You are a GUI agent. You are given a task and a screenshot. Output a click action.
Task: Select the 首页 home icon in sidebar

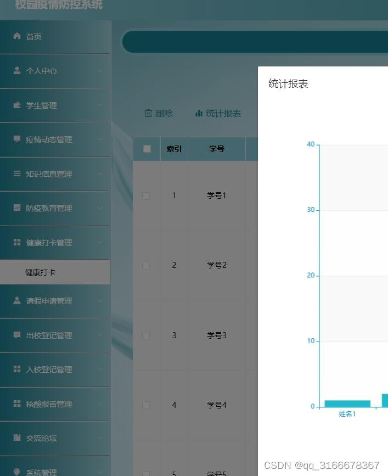pos(17,36)
